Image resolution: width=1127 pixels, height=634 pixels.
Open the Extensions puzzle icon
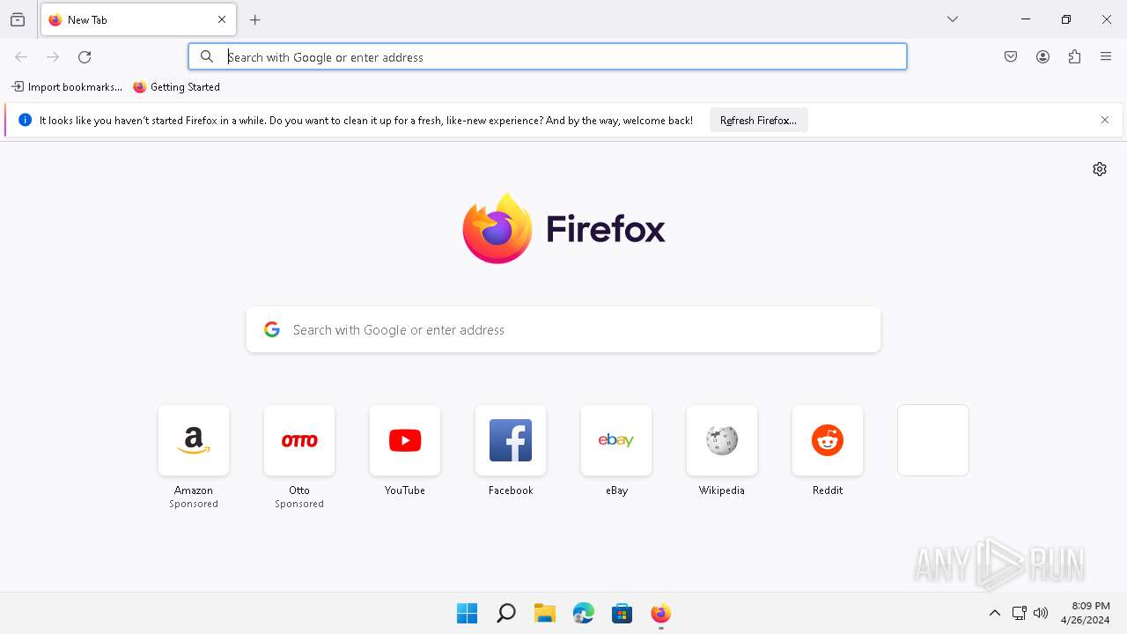click(x=1074, y=56)
